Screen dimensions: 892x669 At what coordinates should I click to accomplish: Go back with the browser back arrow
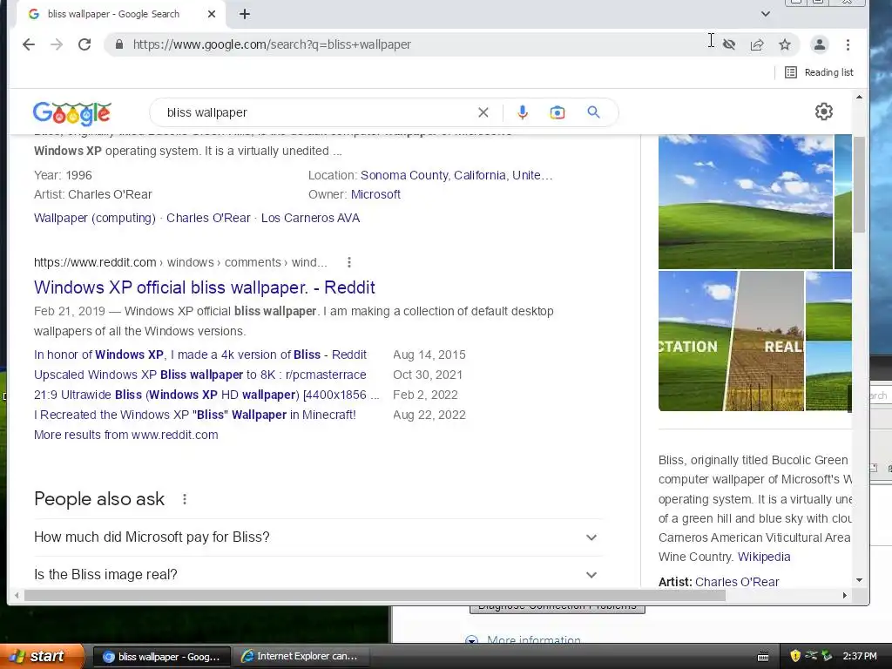pos(29,44)
